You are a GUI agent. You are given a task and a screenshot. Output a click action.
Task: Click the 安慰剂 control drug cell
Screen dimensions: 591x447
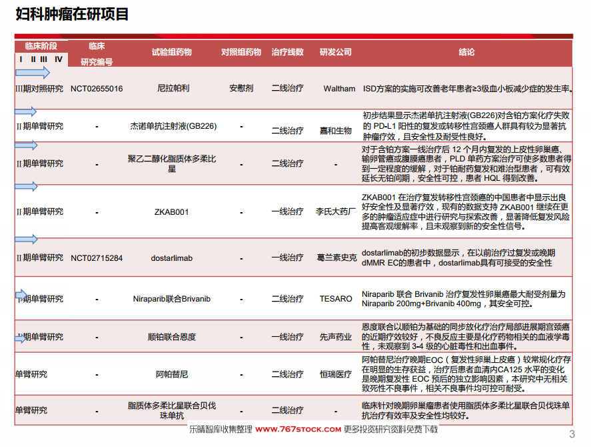[x=241, y=88]
